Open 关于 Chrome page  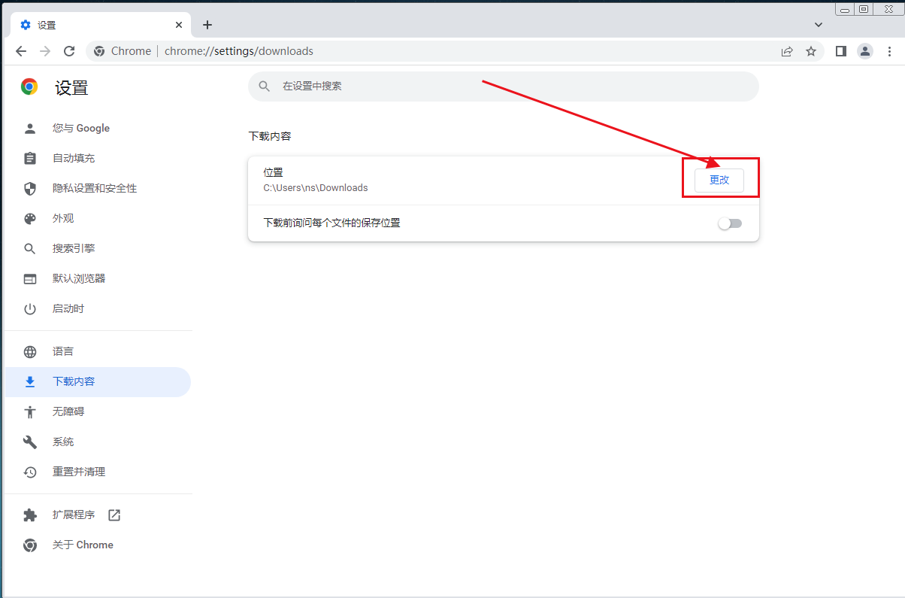98,545
